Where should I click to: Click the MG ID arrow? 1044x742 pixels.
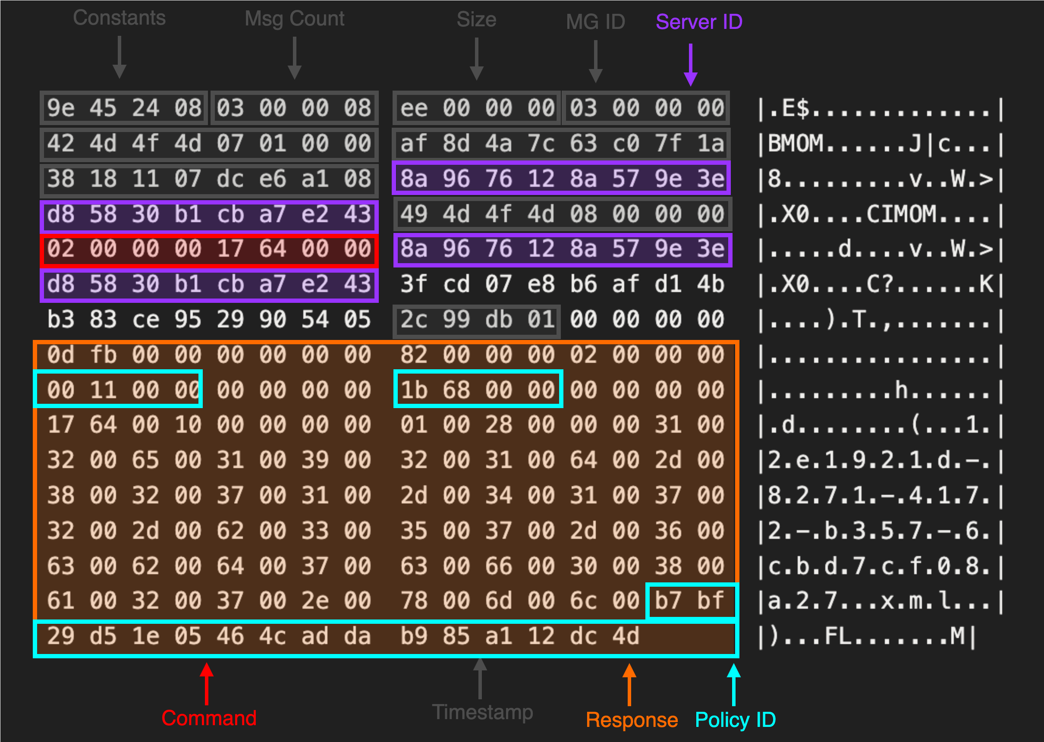[x=596, y=61]
